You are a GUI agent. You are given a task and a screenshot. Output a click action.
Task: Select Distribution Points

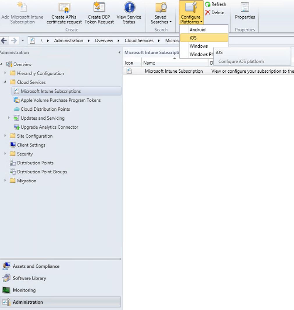[35, 163]
